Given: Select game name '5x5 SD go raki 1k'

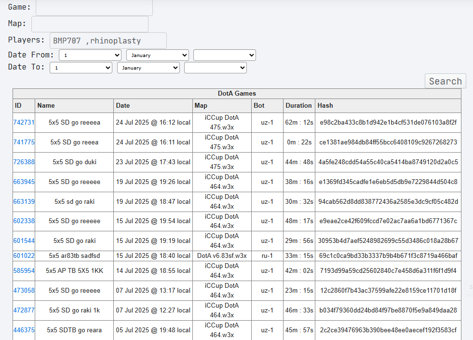Looking at the screenshot, I should pos(74,310).
